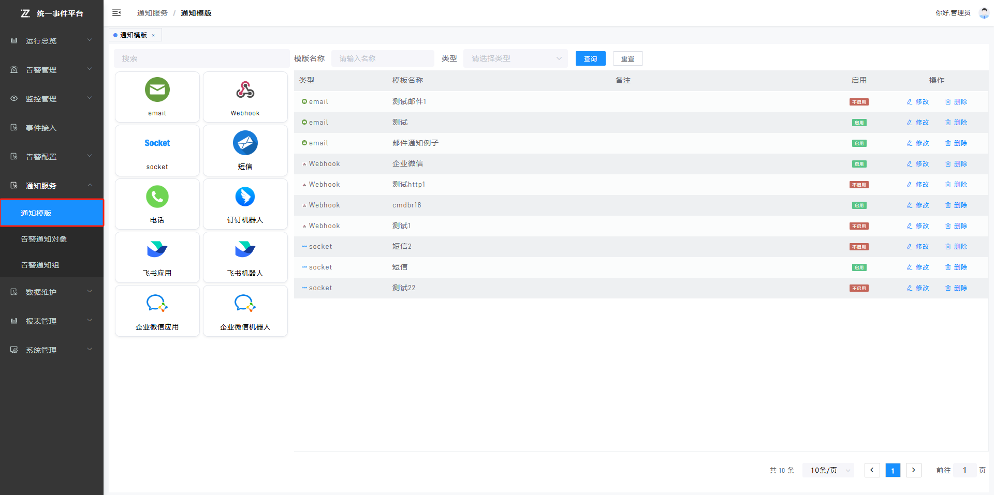Expand the 监控管理 sidebar menu

(x=52, y=98)
